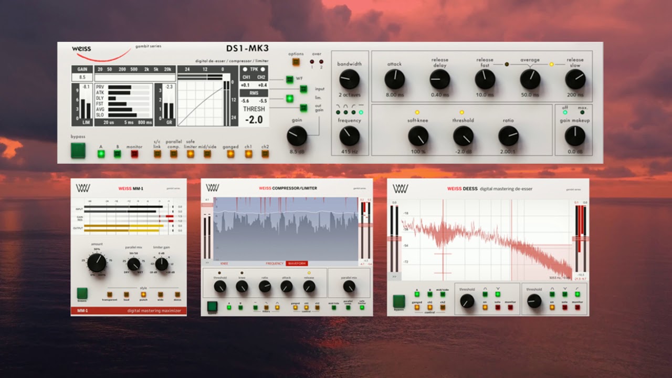Toggle the input meter button on DS1-MK3
672x378 pixels.
click(x=303, y=89)
